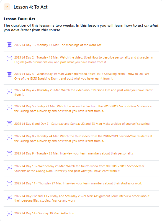
Task: Open Day 9 interview team members about personality
Action: pyautogui.click(x=74, y=153)
